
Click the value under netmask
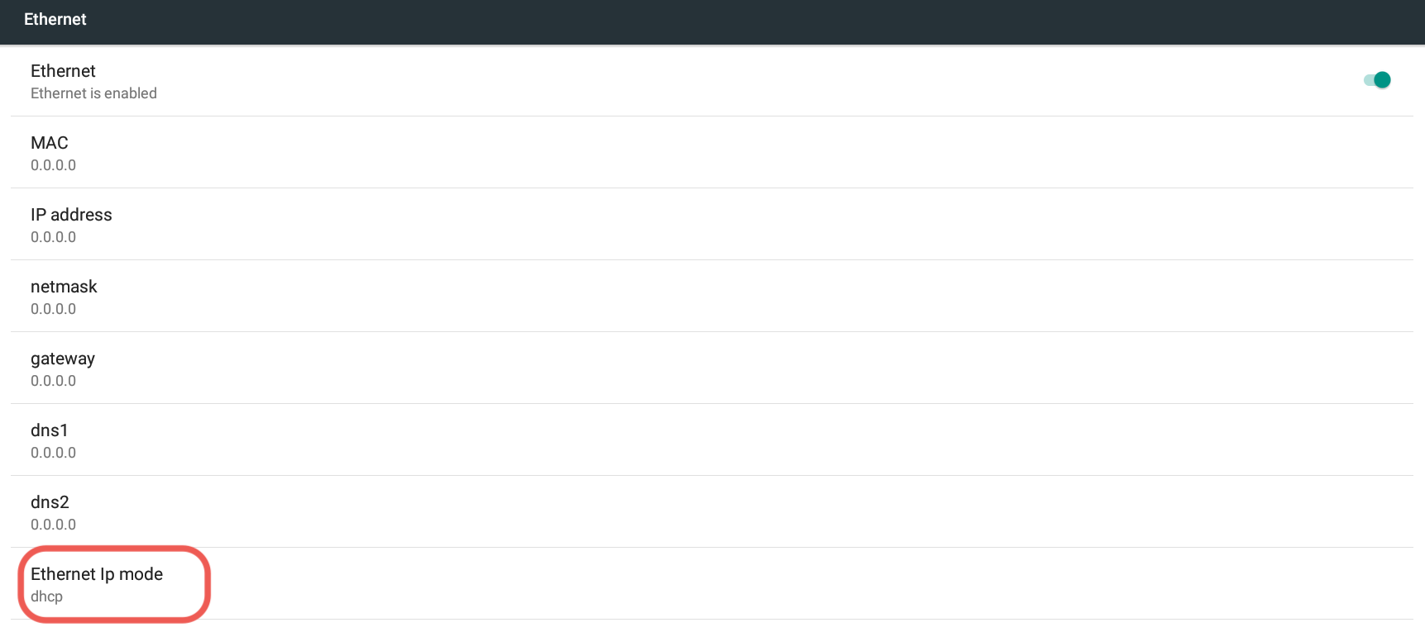(53, 309)
